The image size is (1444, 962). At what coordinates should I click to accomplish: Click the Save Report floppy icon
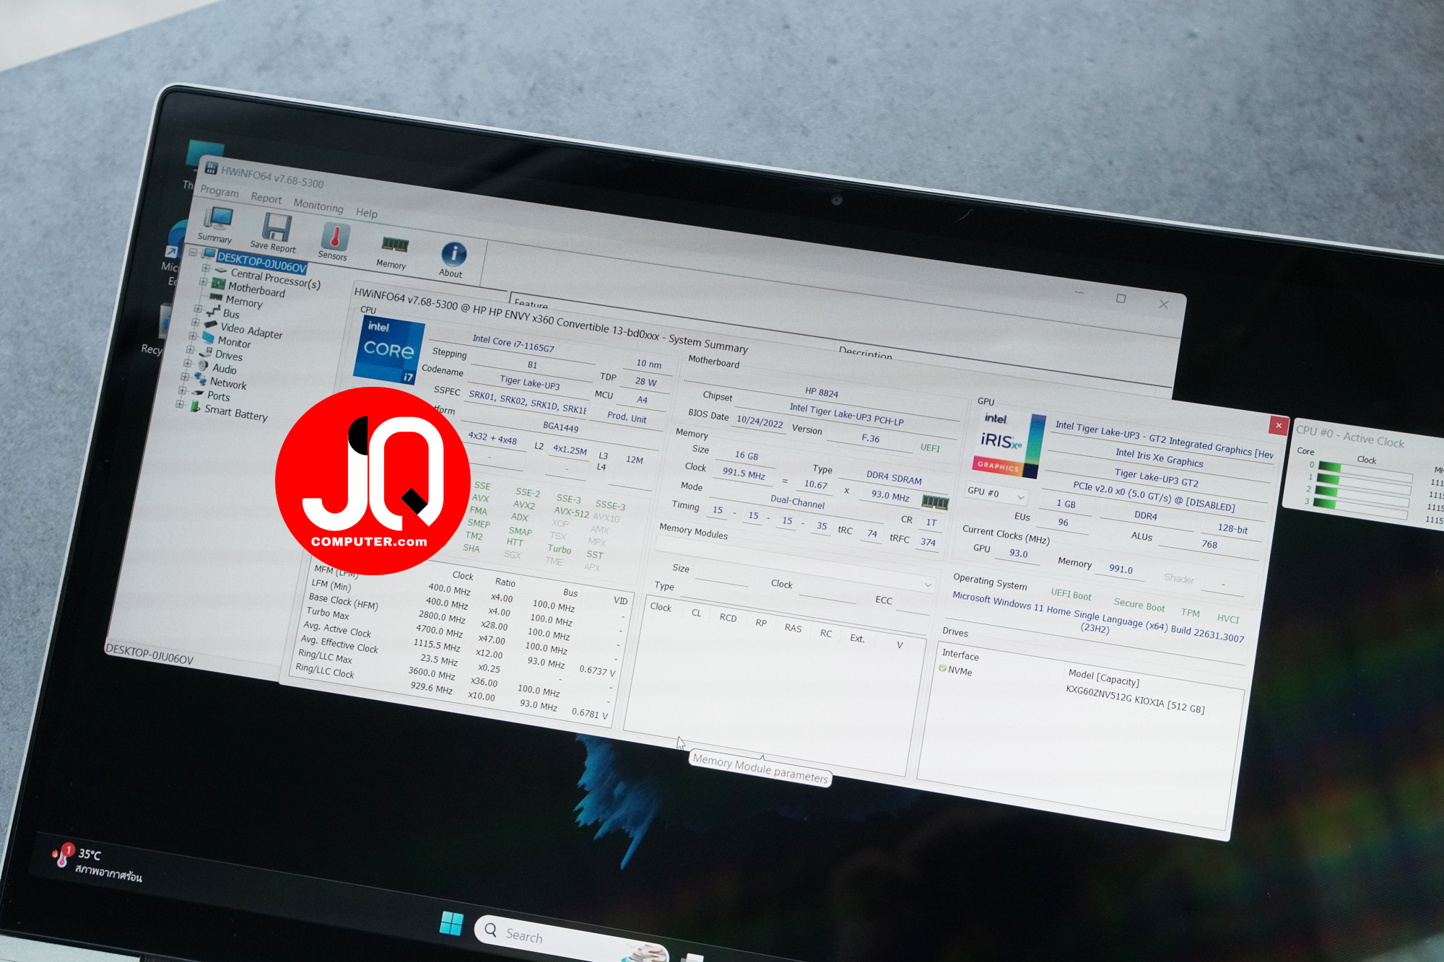(276, 227)
